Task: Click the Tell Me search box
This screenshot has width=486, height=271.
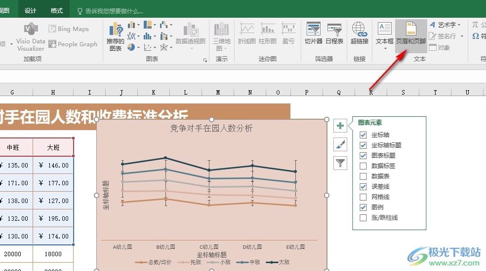Action: [x=114, y=11]
